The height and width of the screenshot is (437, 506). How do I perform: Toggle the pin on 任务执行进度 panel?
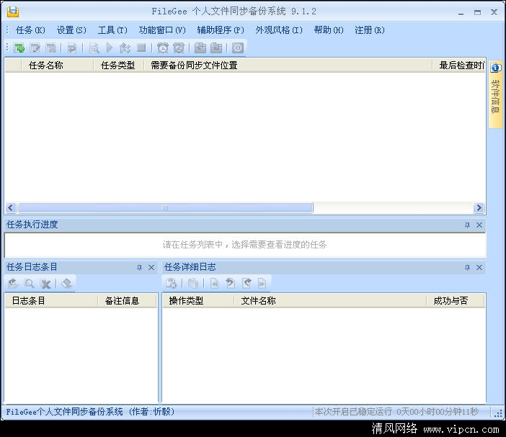pyautogui.click(x=467, y=225)
